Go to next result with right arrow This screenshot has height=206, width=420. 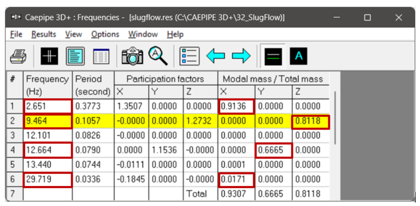click(241, 56)
